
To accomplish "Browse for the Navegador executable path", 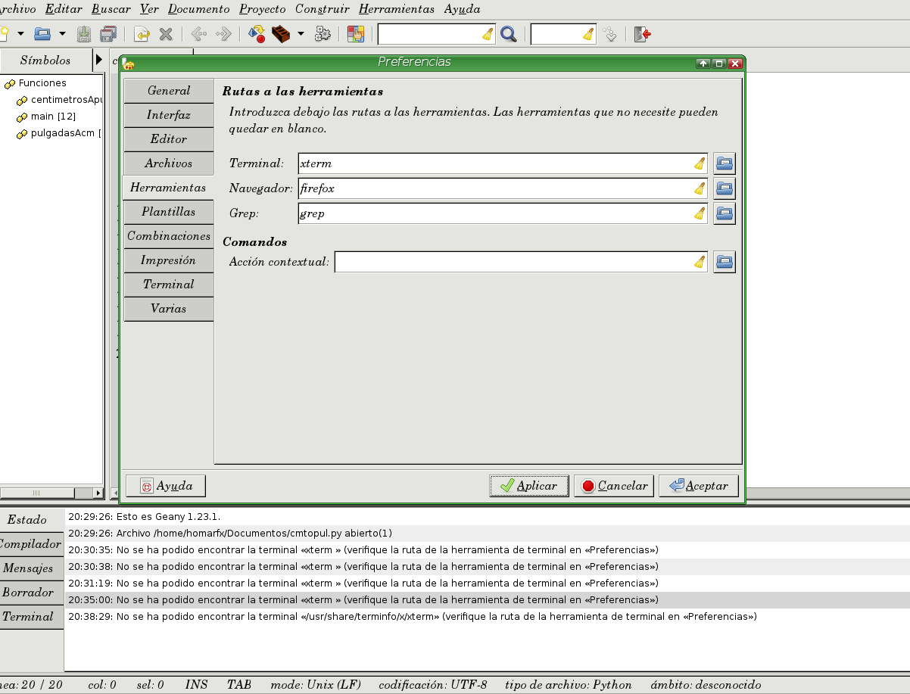I will [725, 188].
